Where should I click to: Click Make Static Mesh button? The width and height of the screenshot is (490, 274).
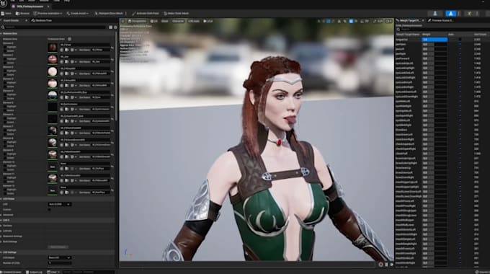[x=177, y=14]
